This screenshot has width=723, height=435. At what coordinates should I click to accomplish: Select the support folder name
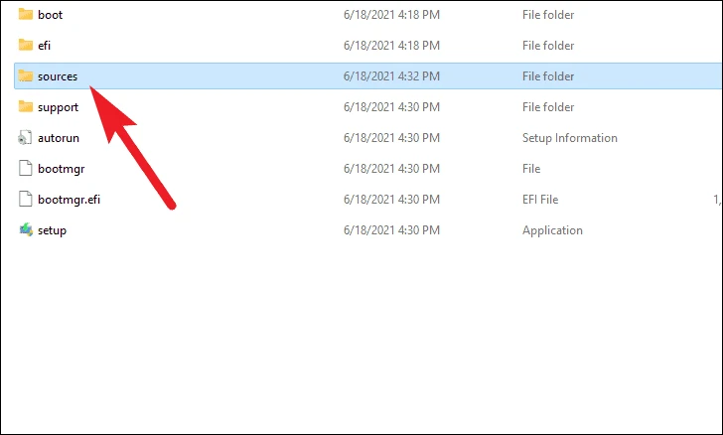(x=58, y=107)
